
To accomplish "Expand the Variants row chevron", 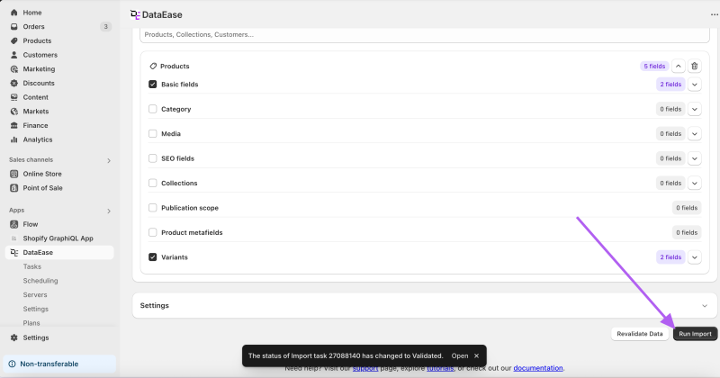I will 694,257.
